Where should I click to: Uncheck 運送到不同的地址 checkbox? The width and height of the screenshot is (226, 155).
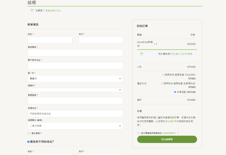pos(28,142)
